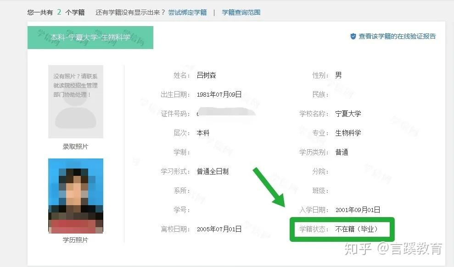Click the 学历照片 caption label

[x=75, y=240]
